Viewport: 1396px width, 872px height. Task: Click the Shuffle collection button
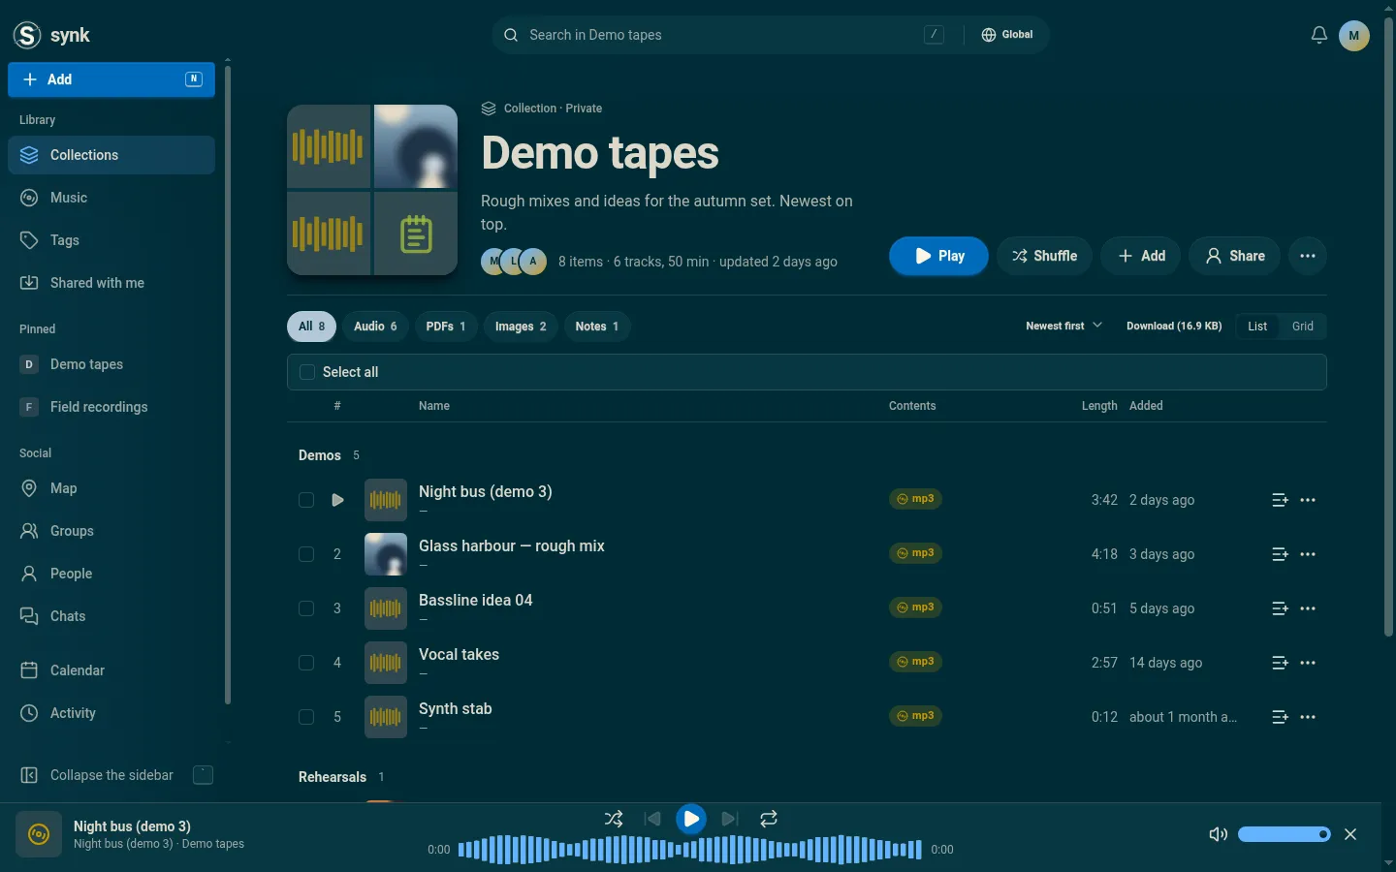click(x=1044, y=256)
